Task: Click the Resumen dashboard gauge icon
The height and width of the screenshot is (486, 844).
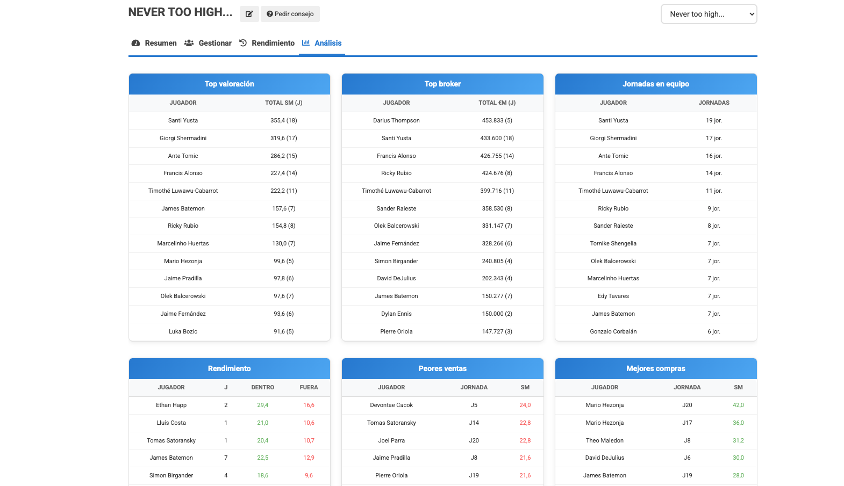Action: [136, 43]
